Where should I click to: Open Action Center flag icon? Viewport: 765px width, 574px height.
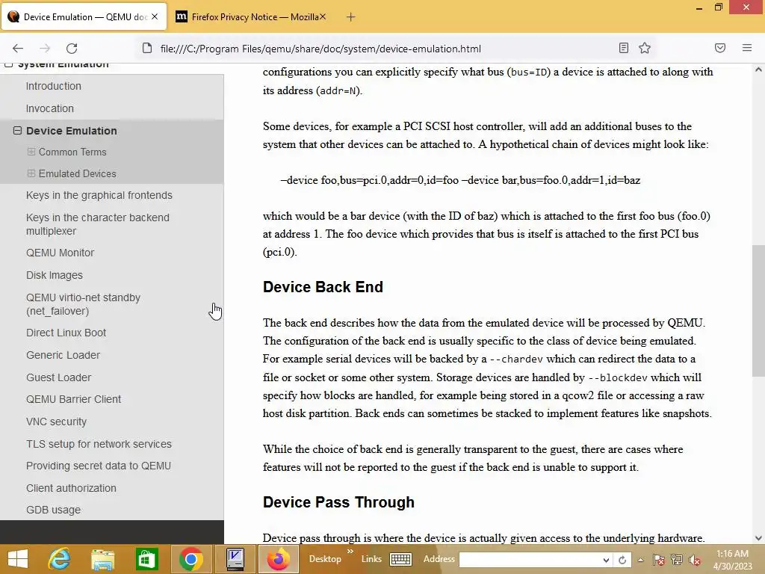[659, 560]
